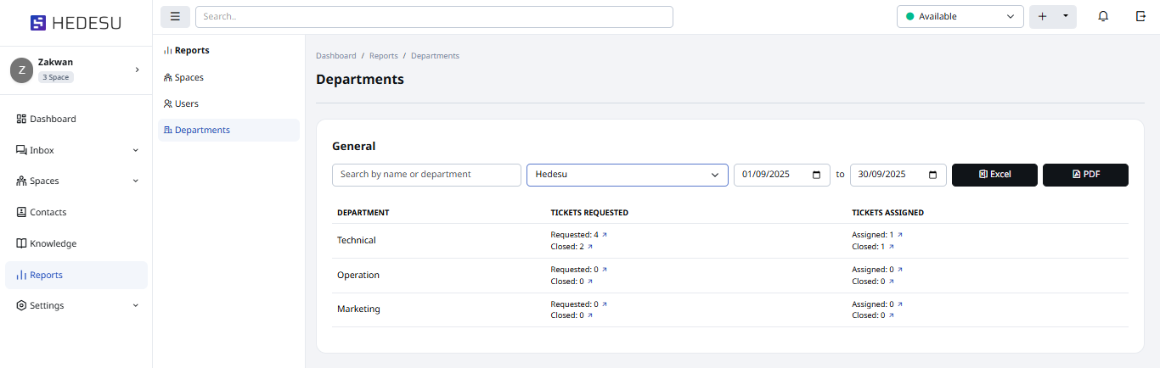Open the notifications bell icon
Screen dimensions: 1160x368
click(x=1103, y=17)
